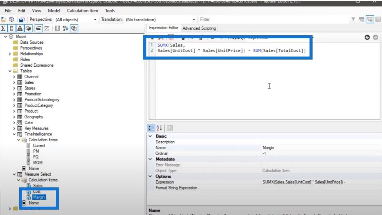Screen dimensions: 382x215
Task: Toggle the A-Z sort alphabetically button
Action: point(65,28)
